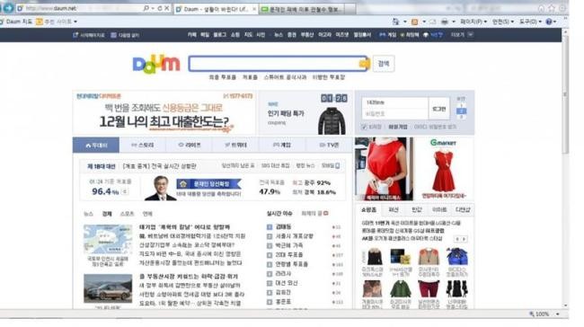Screen dimensions: 584x327
Task: Click the 뉴스 link in the top navigation bar
Action: 279,35
